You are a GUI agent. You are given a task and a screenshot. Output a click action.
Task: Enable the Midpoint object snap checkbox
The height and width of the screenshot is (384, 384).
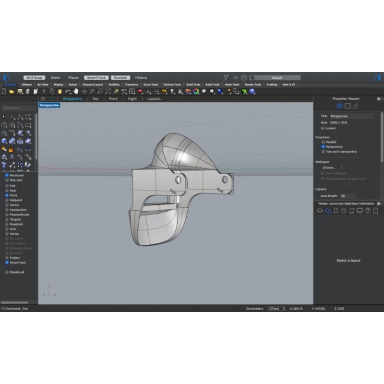click(7, 200)
